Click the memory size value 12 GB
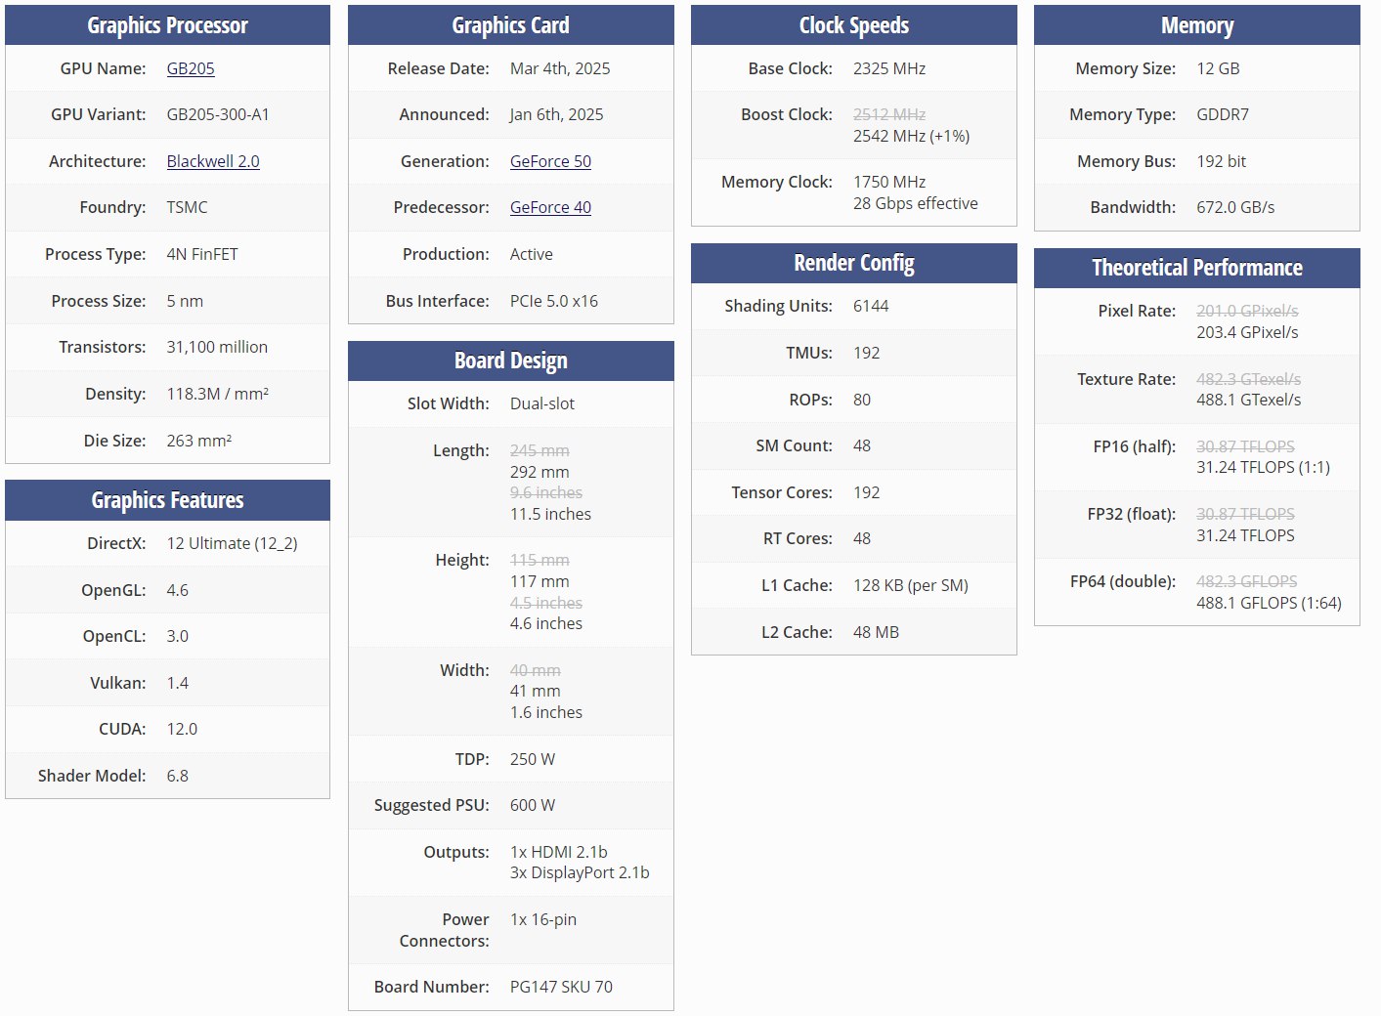Image resolution: width=1381 pixels, height=1016 pixels. coord(1218,68)
